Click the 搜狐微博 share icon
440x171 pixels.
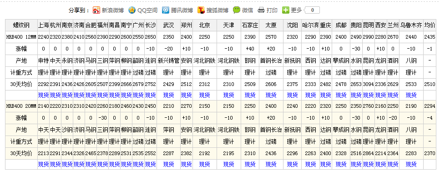pyautogui.click(x=201, y=10)
